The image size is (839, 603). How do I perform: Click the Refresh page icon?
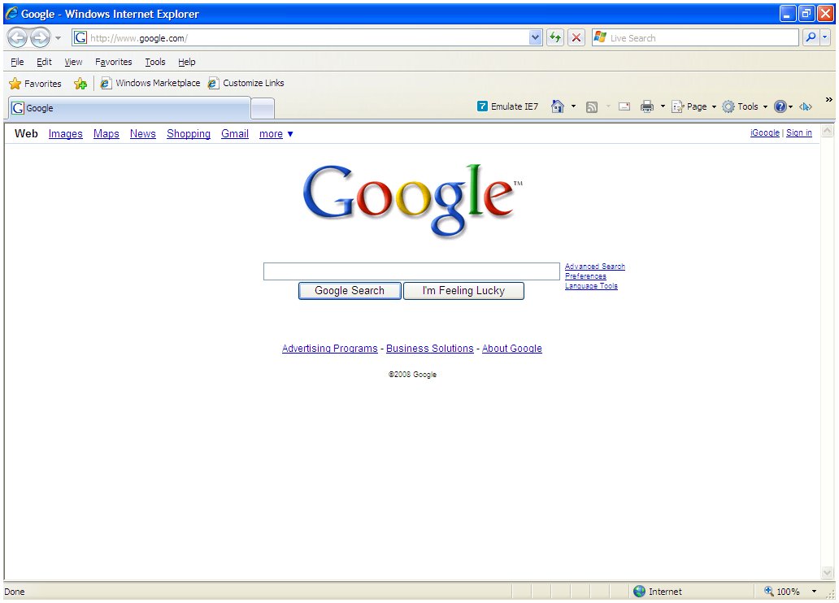click(555, 37)
